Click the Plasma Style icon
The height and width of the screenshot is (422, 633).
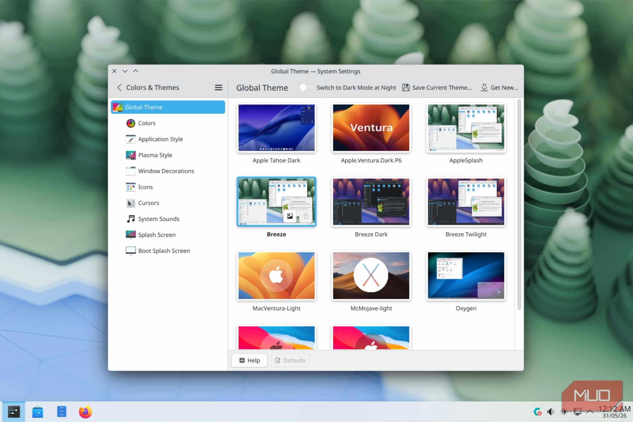click(x=131, y=155)
